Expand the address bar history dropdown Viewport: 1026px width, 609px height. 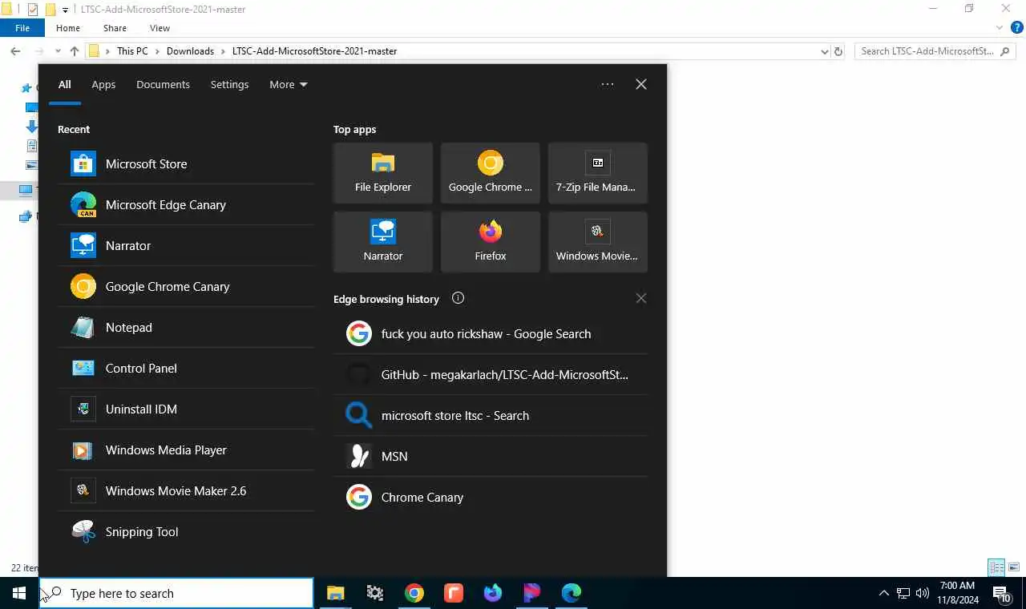click(x=825, y=51)
